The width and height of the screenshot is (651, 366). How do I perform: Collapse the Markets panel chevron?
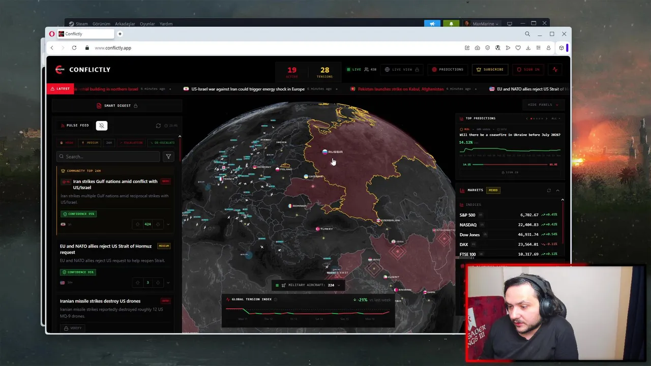557,190
